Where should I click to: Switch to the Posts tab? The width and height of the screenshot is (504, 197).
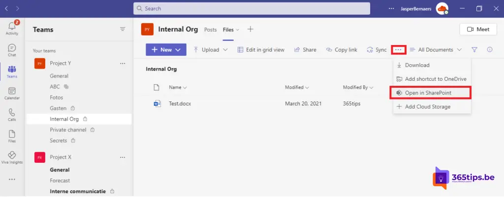click(x=210, y=29)
